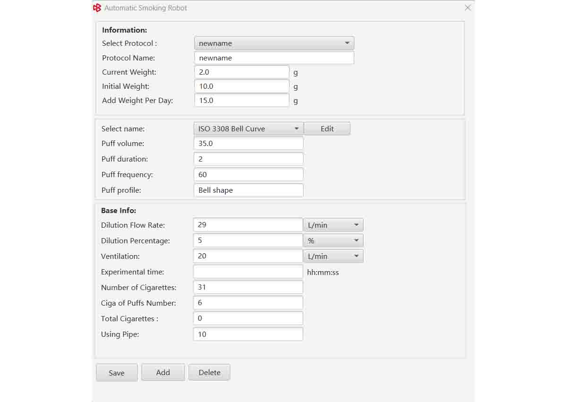567x402 pixels.
Task: Select the Number of Cigarettes field
Action: click(x=248, y=287)
